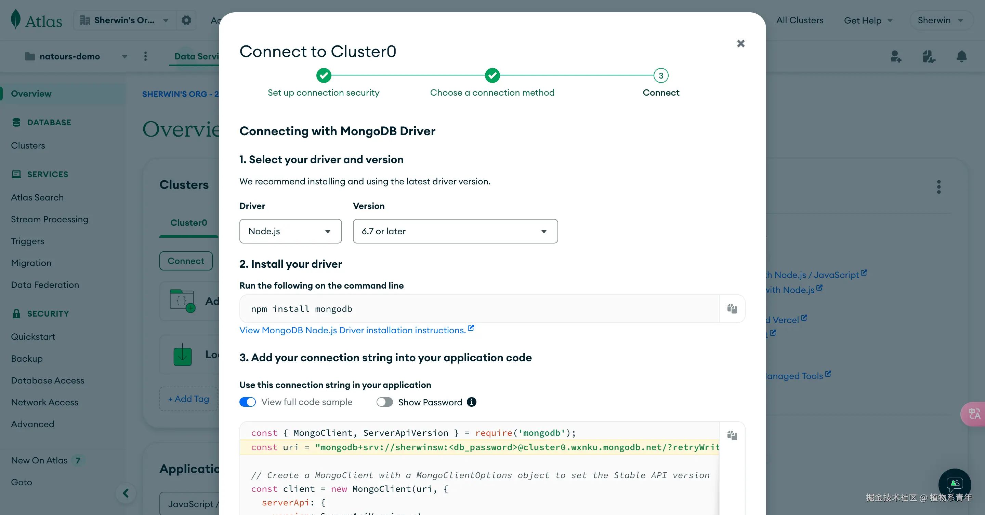
Task: Copy the connection string code sample
Action: 732,435
